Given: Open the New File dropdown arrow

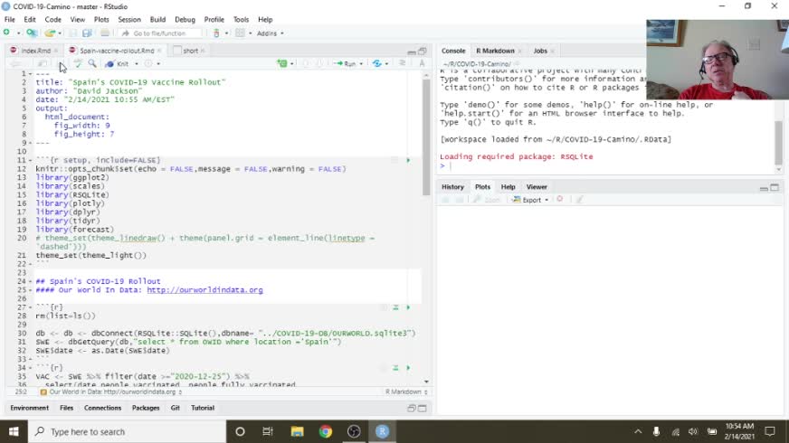Looking at the screenshot, I should tap(19, 33).
